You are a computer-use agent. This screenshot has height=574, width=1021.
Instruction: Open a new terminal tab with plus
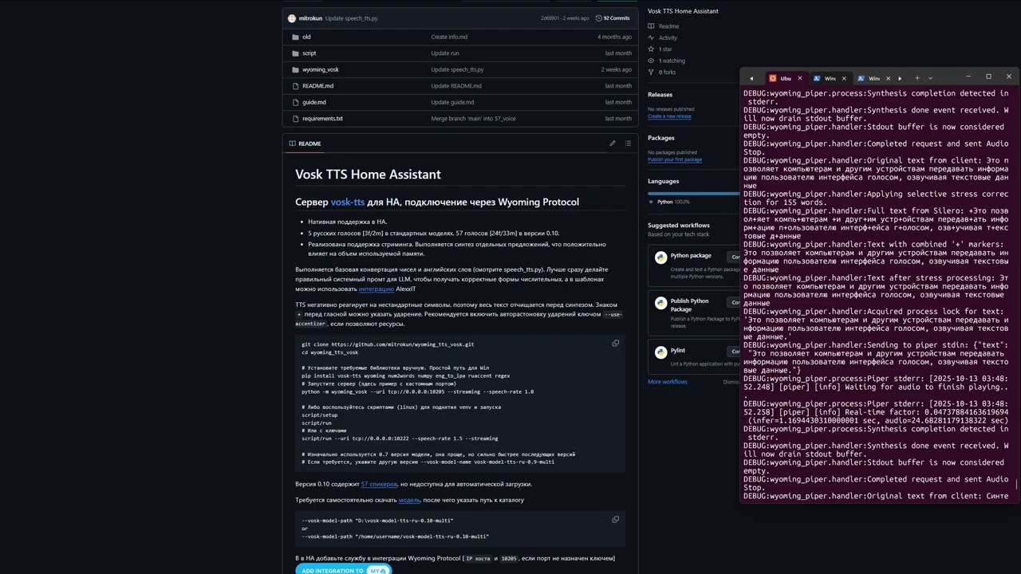pos(917,78)
